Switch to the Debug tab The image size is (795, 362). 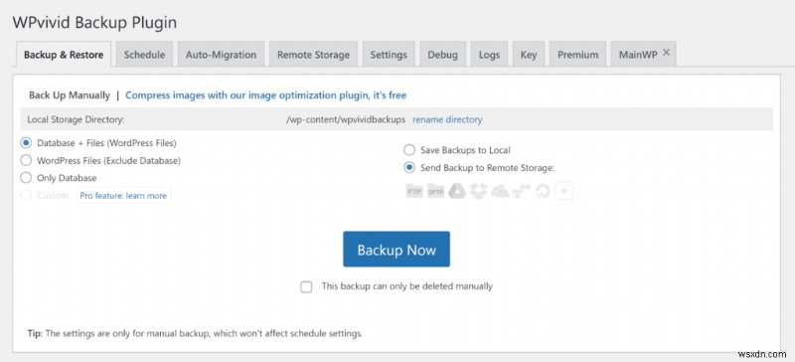point(442,55)
